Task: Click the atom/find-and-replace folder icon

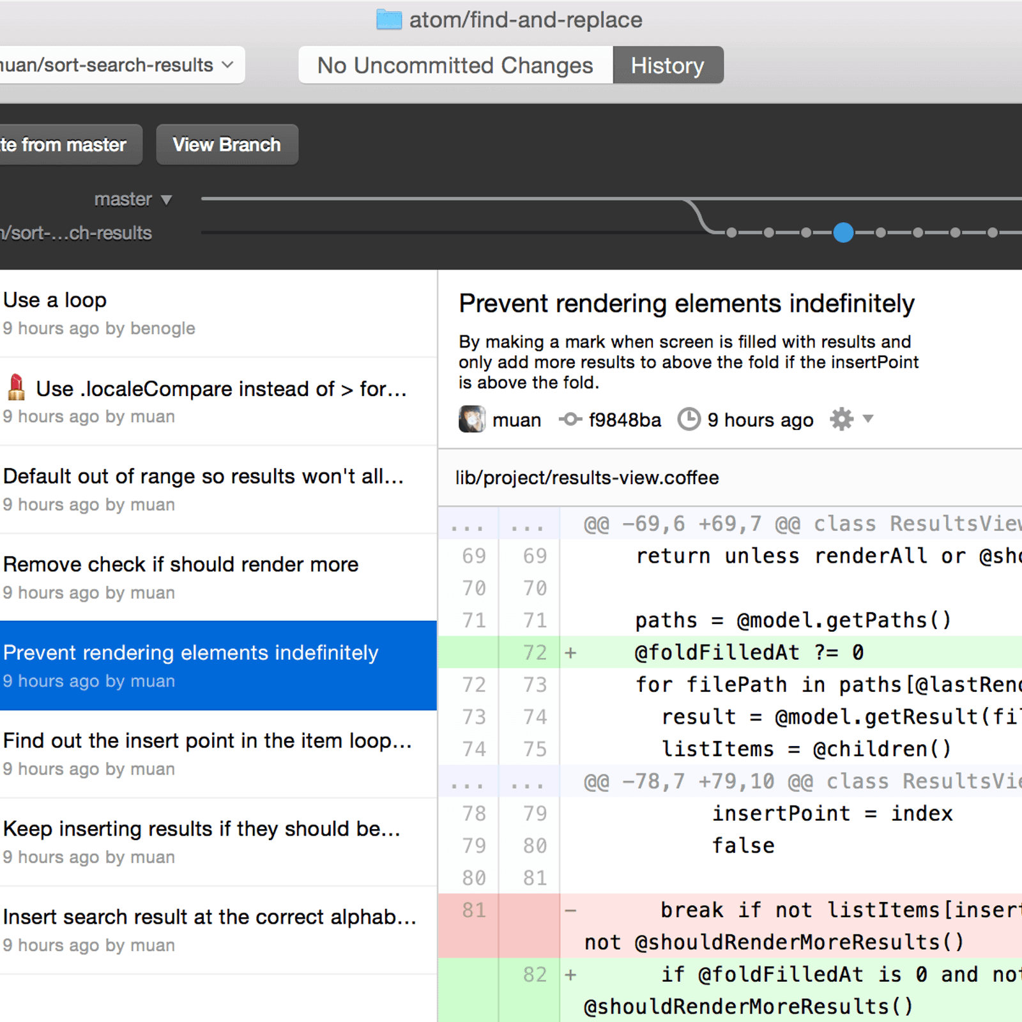Action: pos(389,20)
